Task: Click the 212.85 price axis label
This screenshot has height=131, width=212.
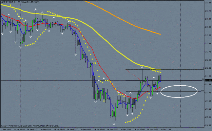Action: point(208,35)
